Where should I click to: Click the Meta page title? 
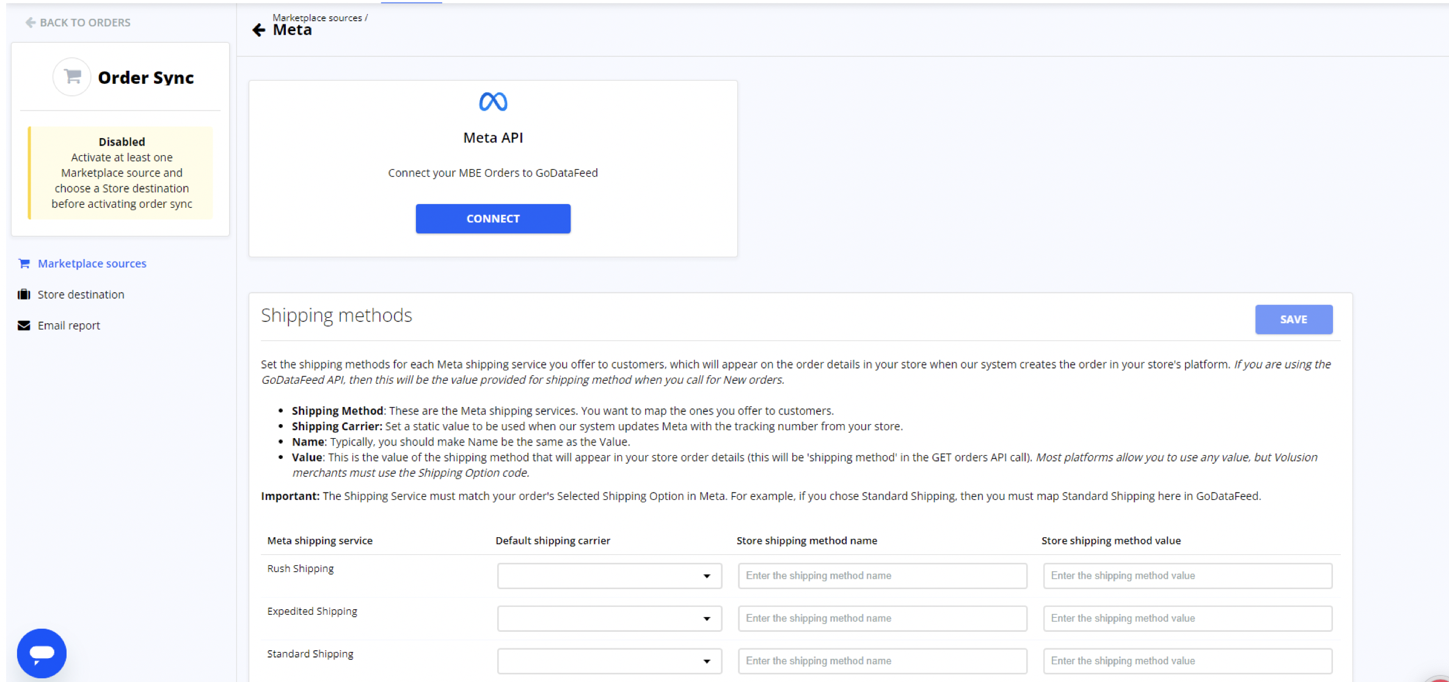292,30
